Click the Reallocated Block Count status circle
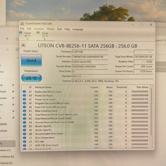166x166 pixels. coord(24,91)
